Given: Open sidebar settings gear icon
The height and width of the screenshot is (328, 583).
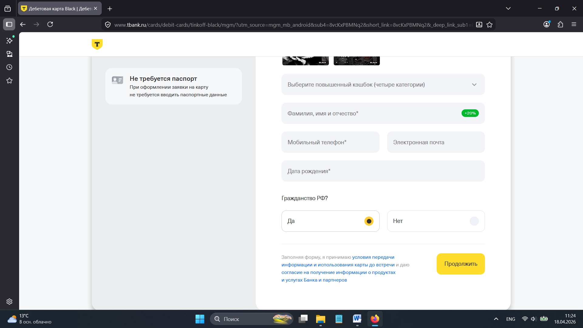Looking at the screenshot, I should click(9, 301).
